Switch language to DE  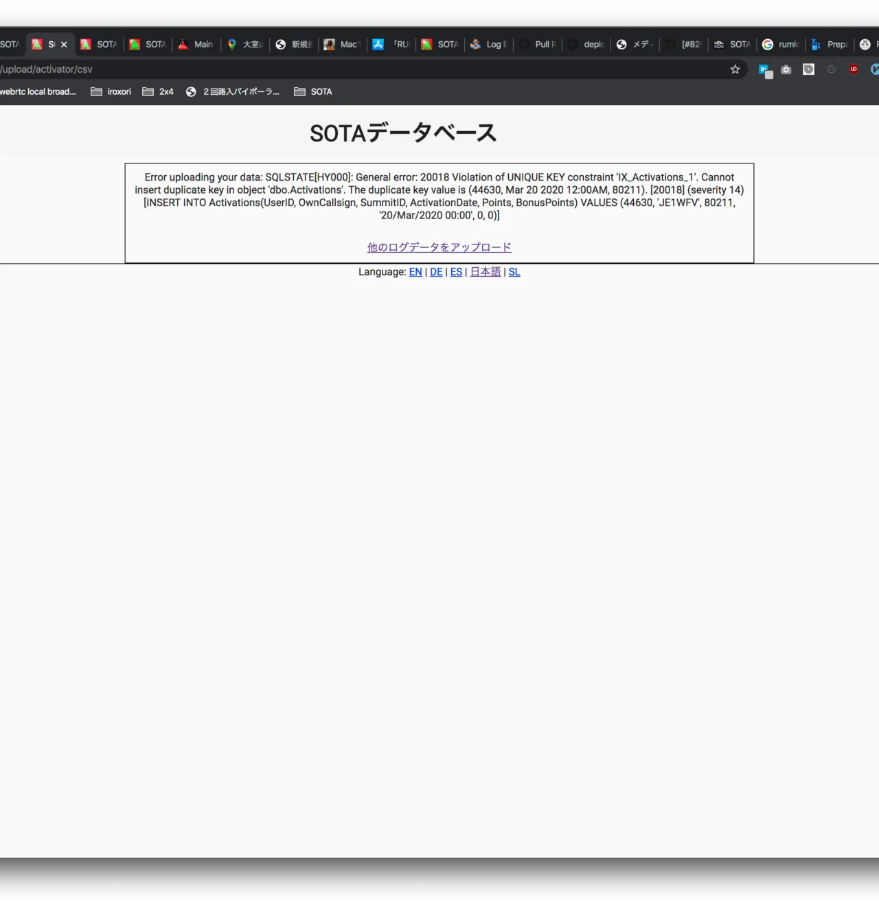[x=436, y=272]
